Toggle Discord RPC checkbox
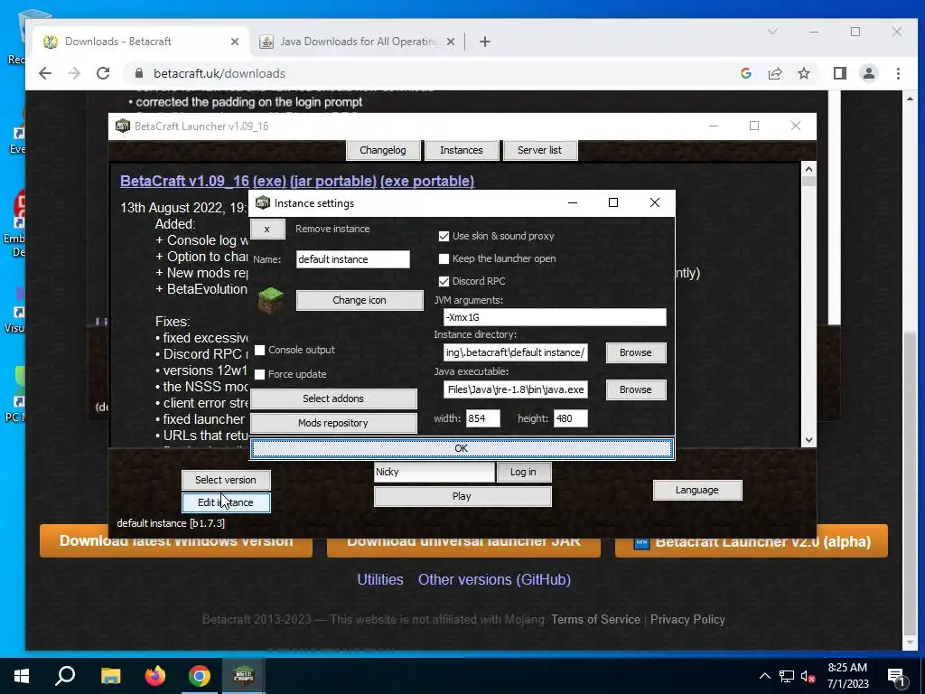The height and width of the screenshot is (694, 925). point(444,282)
